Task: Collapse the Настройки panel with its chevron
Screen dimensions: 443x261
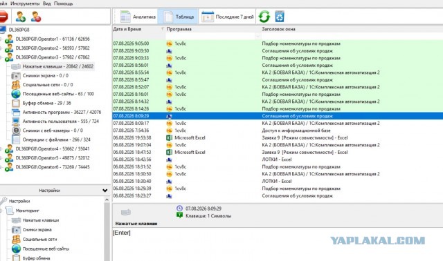Action: [105, 191]
